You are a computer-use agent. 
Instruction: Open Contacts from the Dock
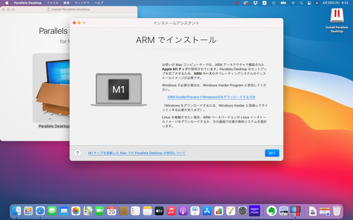(x=124, y=211)
